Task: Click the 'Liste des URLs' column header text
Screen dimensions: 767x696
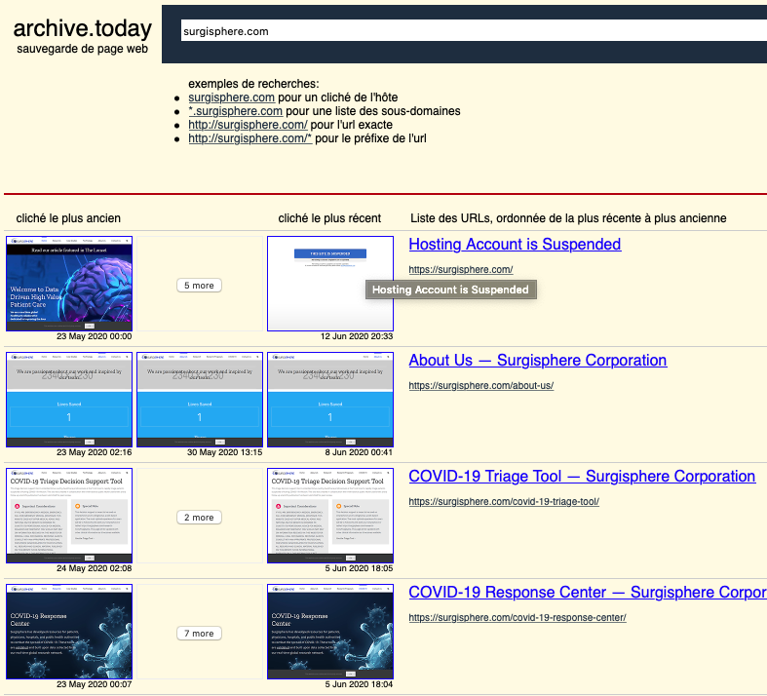Action: pyautogui.click(x=568, y=218)
